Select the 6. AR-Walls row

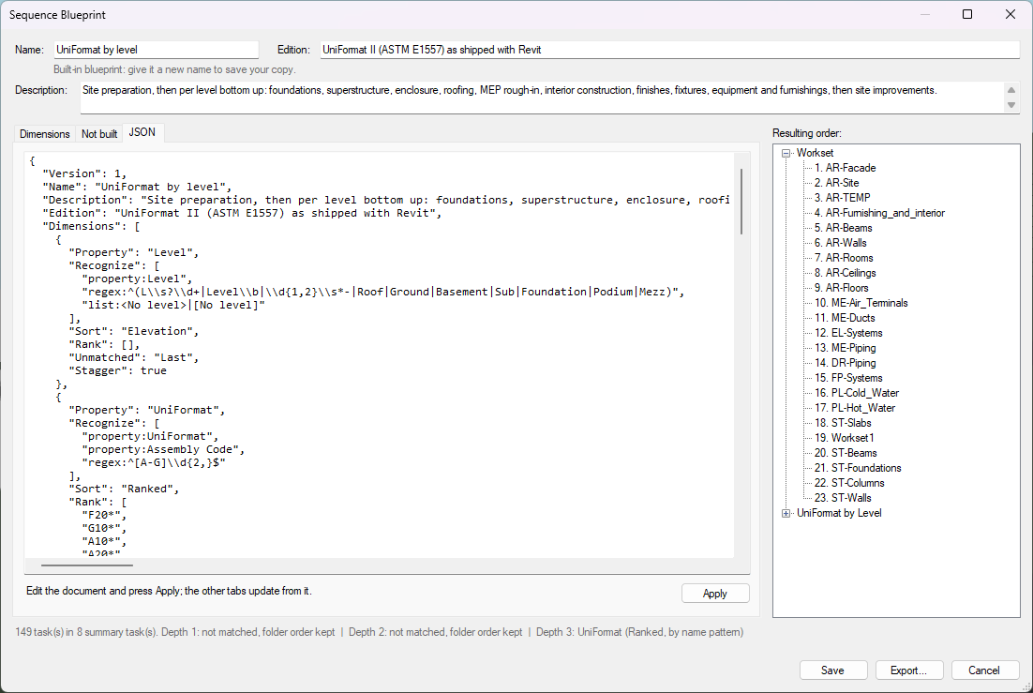841,243
